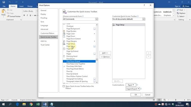
Task: Open taskbar search
Action: (x=10, y=104)
